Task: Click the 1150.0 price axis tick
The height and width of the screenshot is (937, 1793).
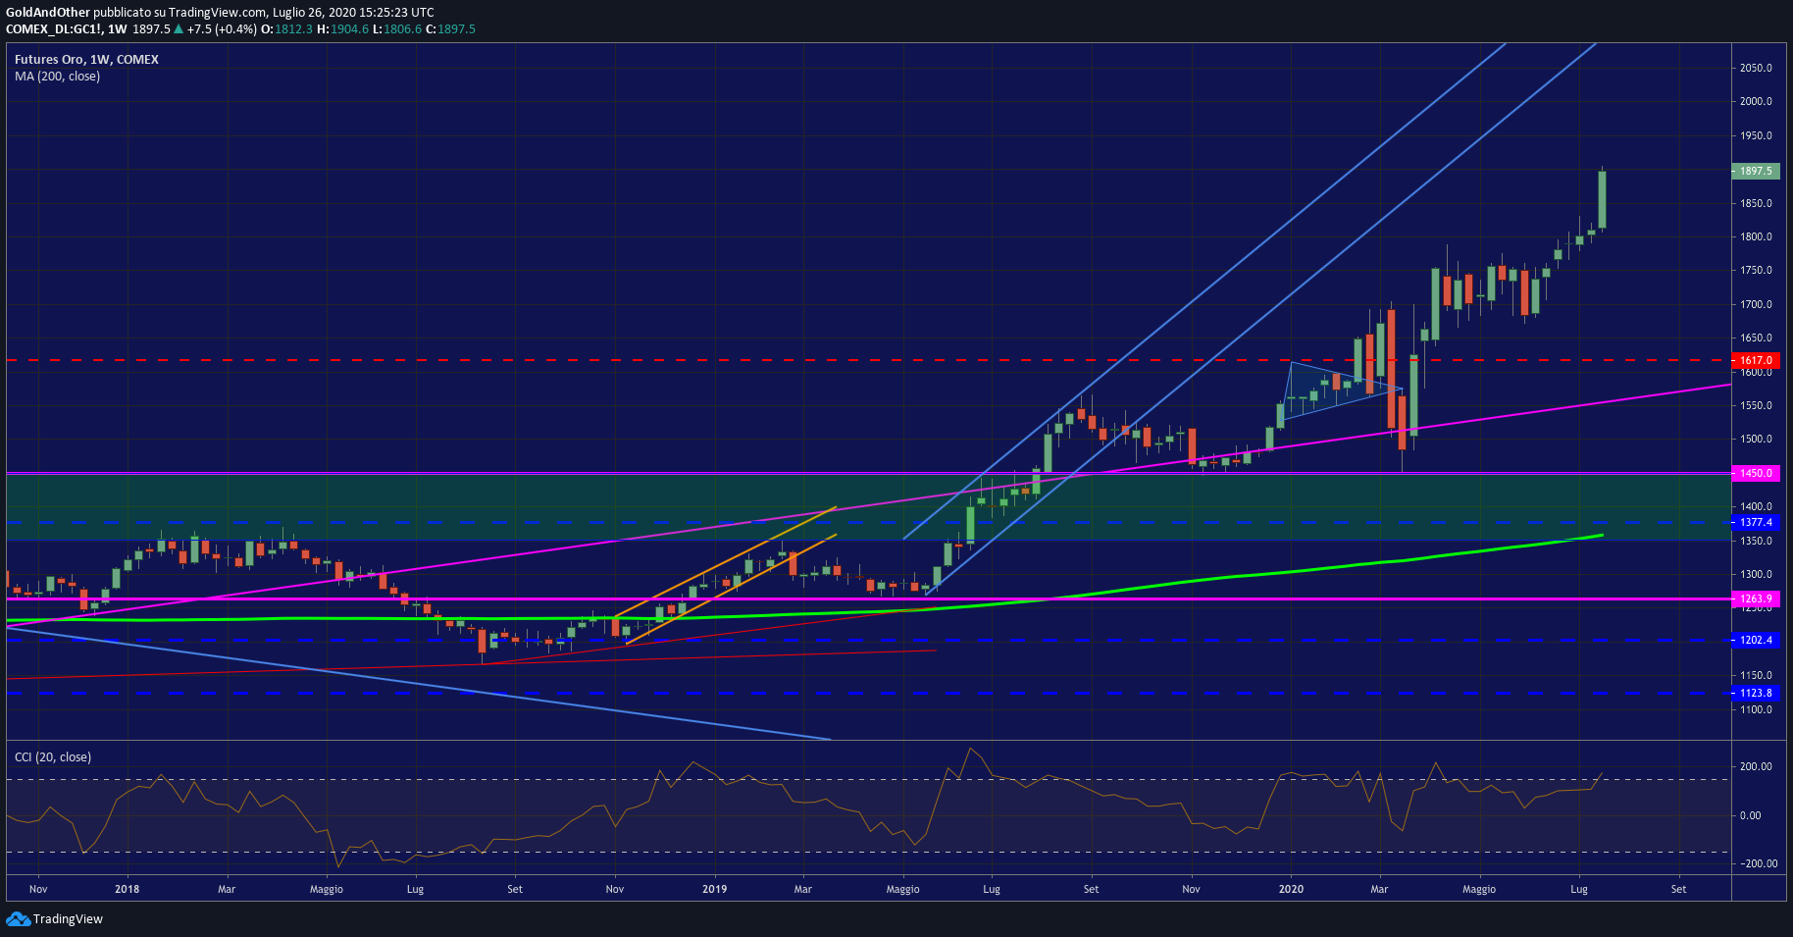Action: 1756,675
